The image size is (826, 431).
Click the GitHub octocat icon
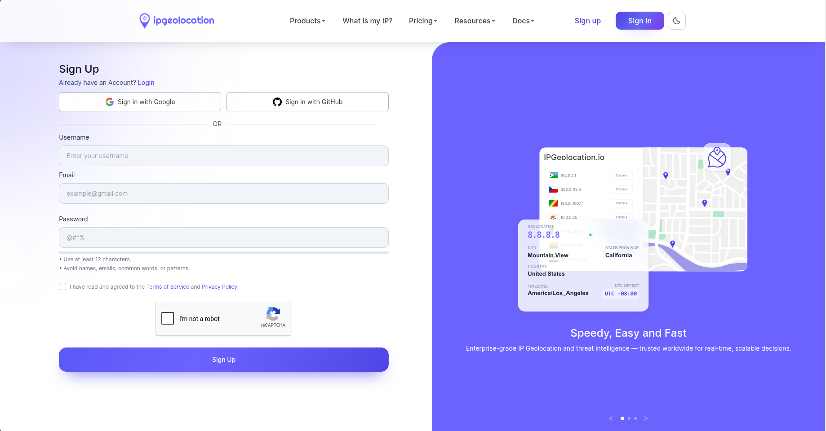(277, 102)
